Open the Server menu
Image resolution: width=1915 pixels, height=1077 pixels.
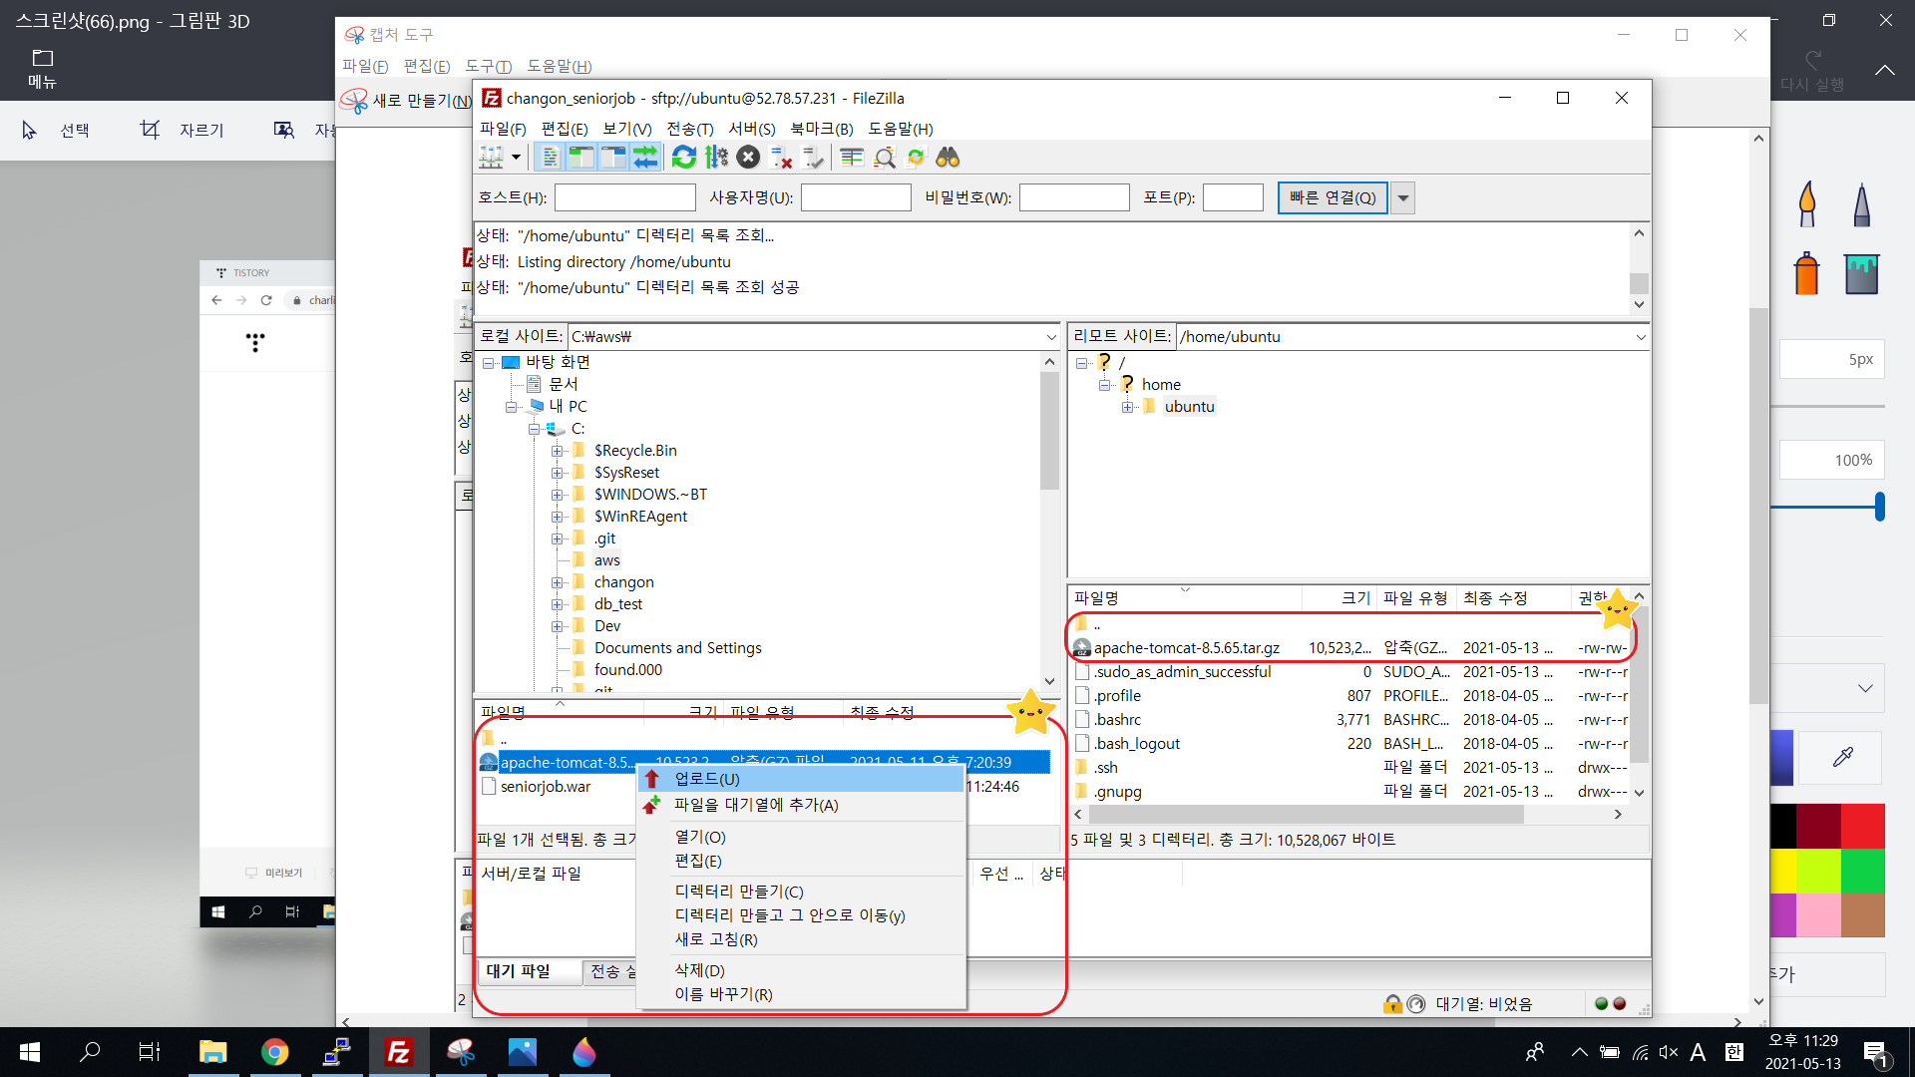751,129
